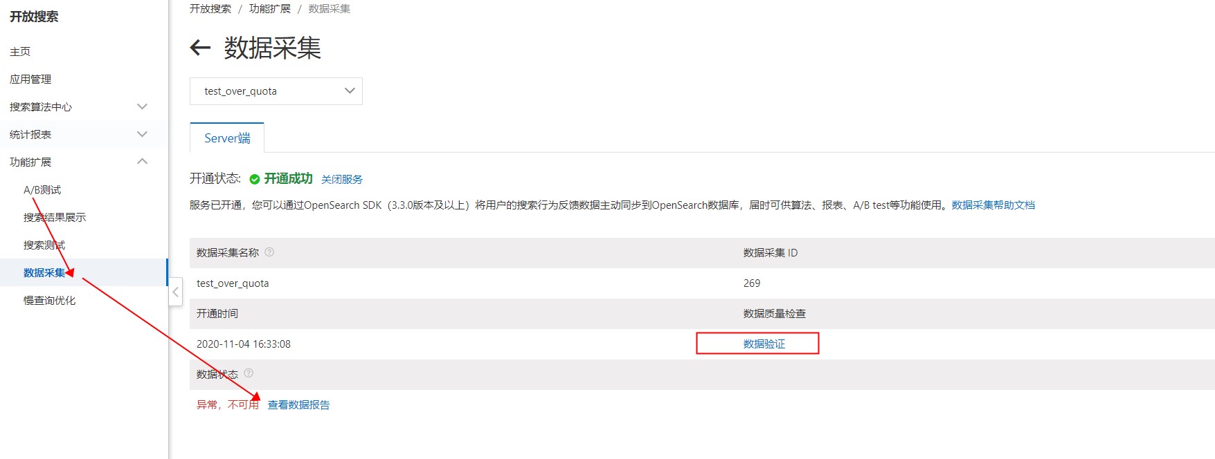The height and width of the screenshot is (459, 1215).
Task: Click 关闭服务 link
Action: 342,179
